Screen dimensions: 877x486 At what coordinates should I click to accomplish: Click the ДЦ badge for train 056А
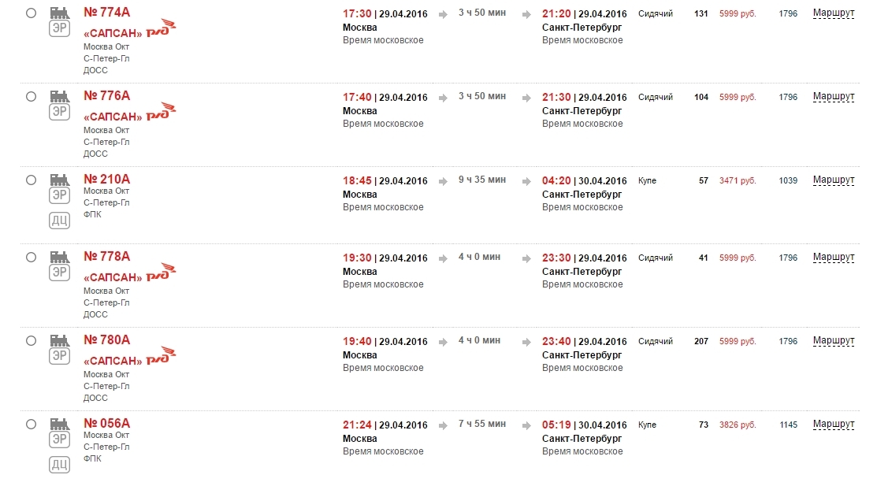coord(59,465)
